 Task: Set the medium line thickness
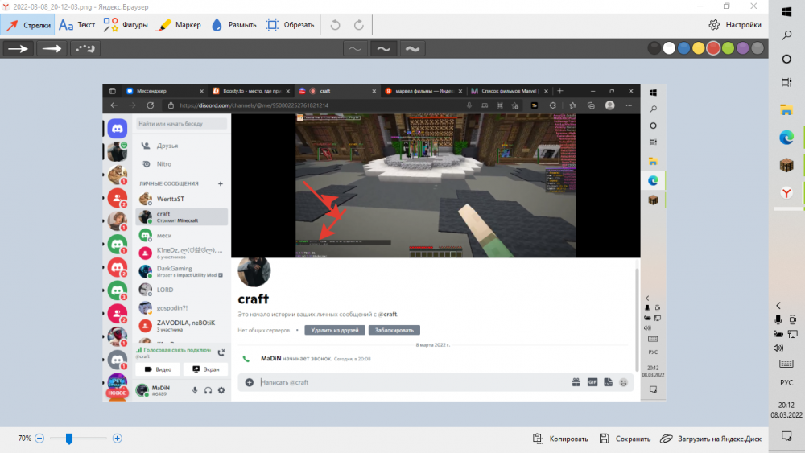coord(383,49)
